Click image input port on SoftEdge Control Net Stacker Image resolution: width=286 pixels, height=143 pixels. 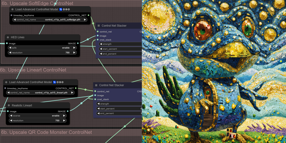(x=98, y=36)
